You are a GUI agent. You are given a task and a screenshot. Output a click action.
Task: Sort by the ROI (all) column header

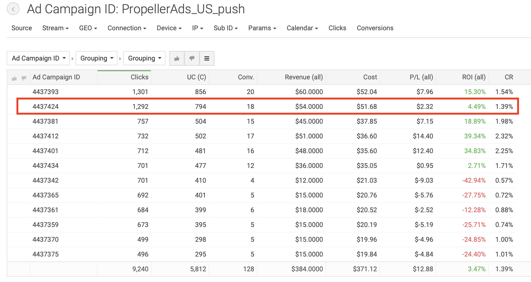point(474,77)
